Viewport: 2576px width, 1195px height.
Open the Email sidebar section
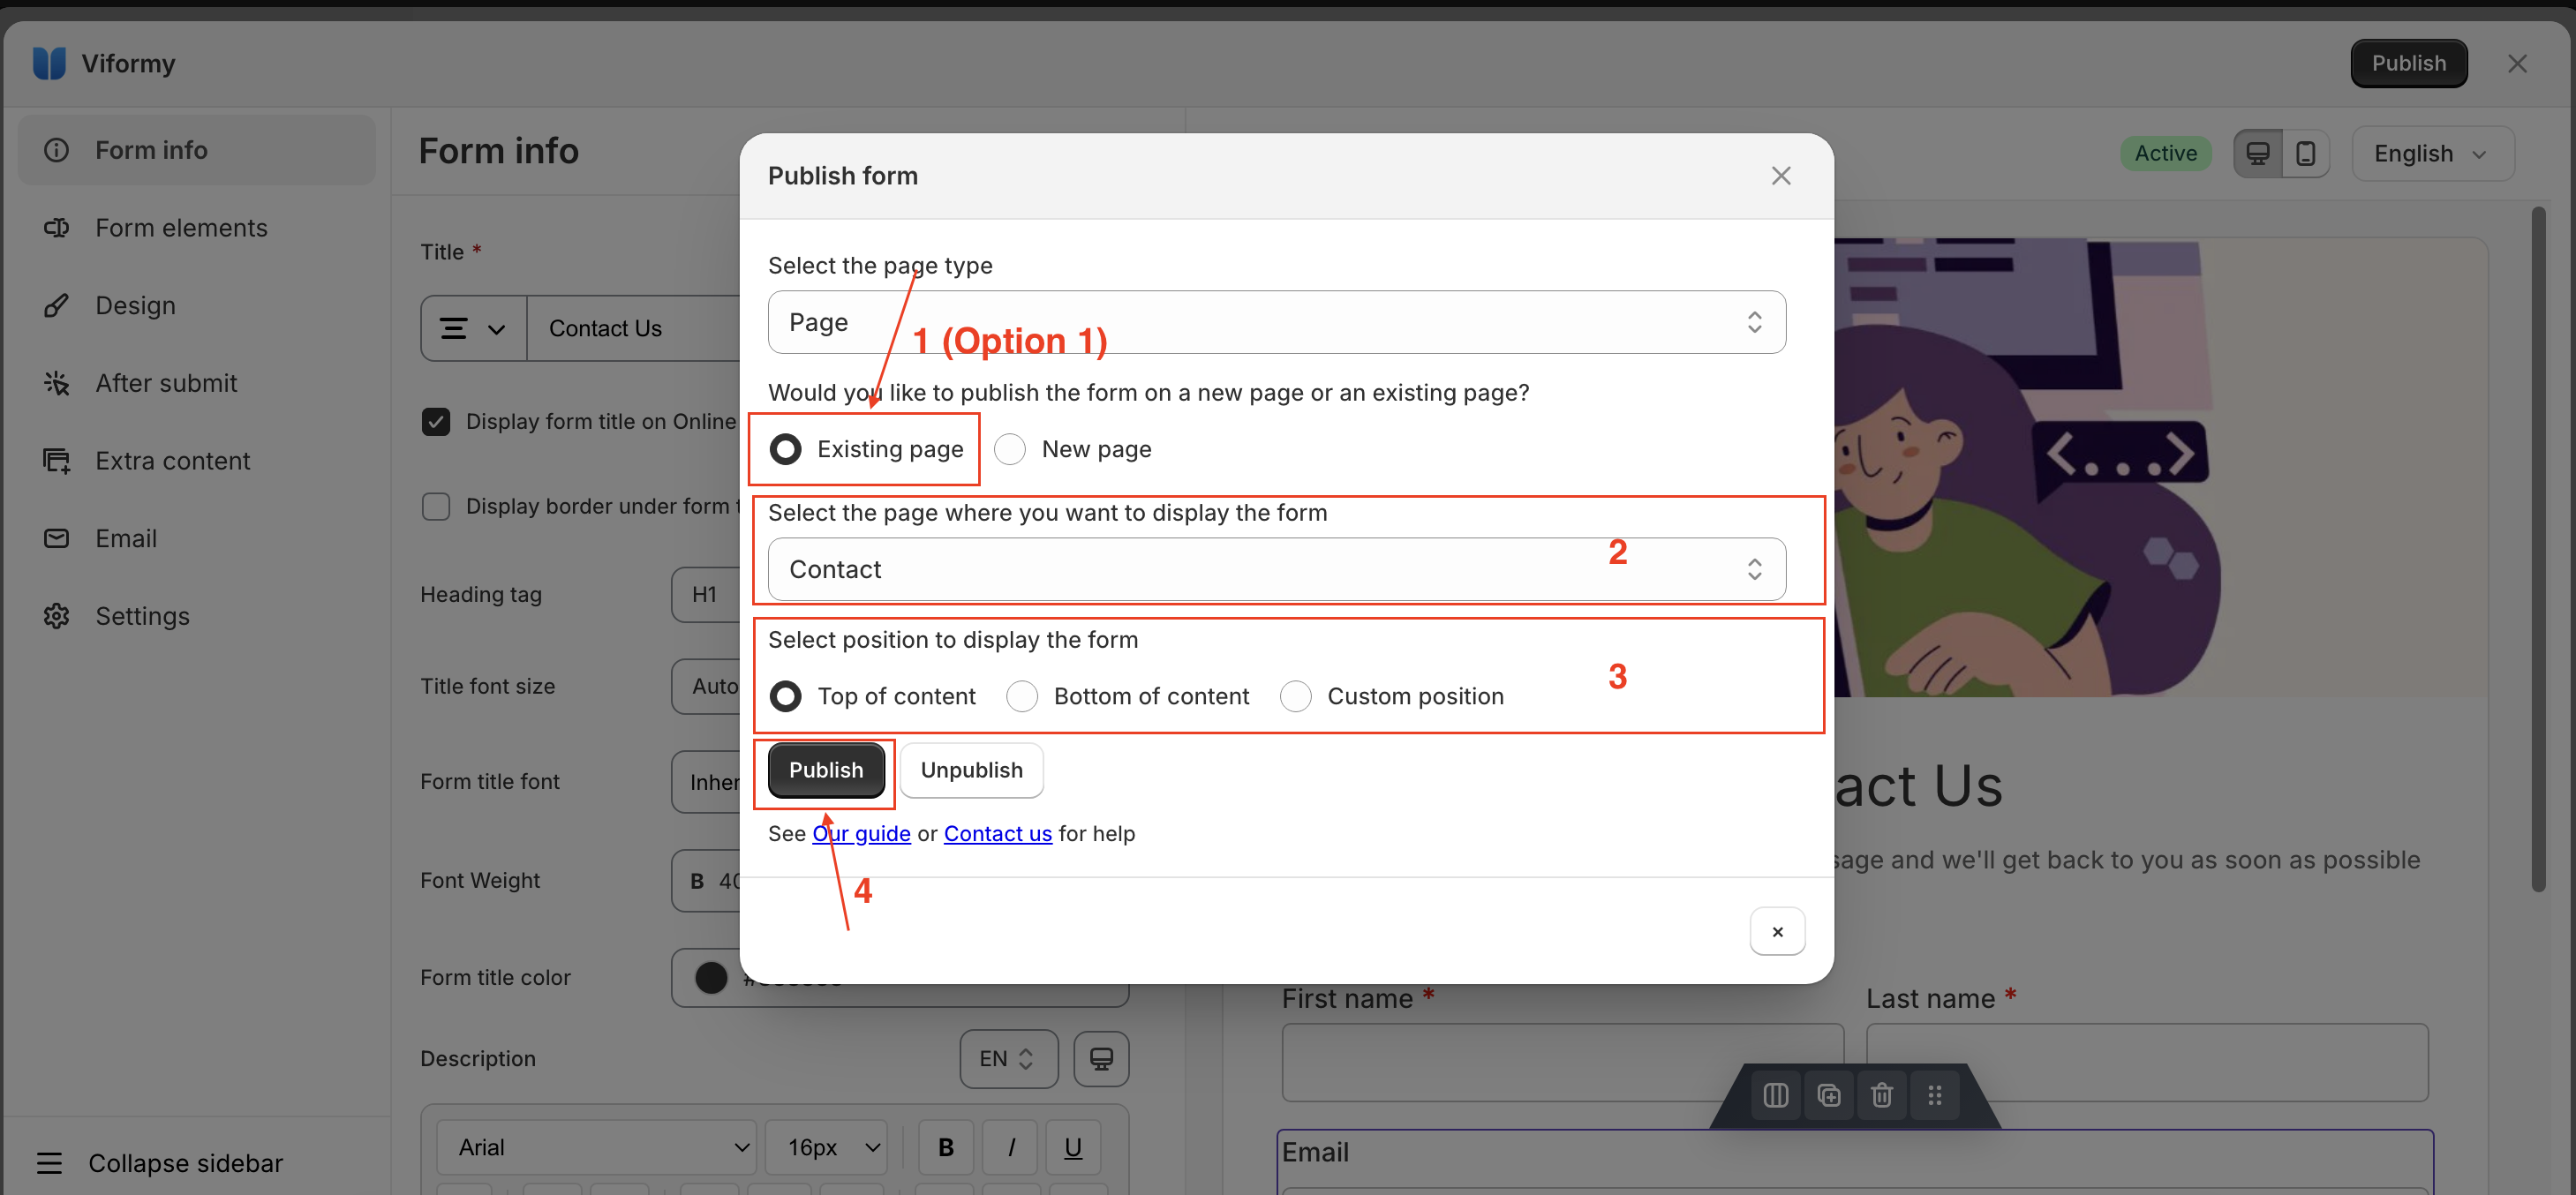[x=197, y=538]
